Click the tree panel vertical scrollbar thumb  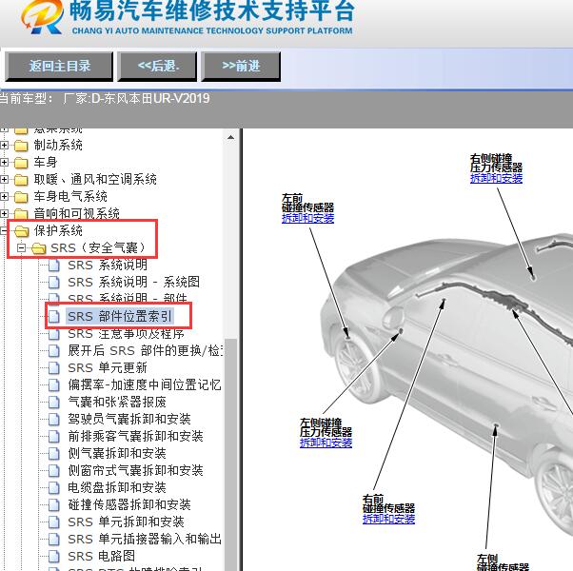(x=230, y=455)
